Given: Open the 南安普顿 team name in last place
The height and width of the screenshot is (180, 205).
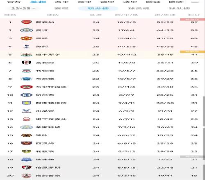Looking at the screenshot, I should coord(48,175).
